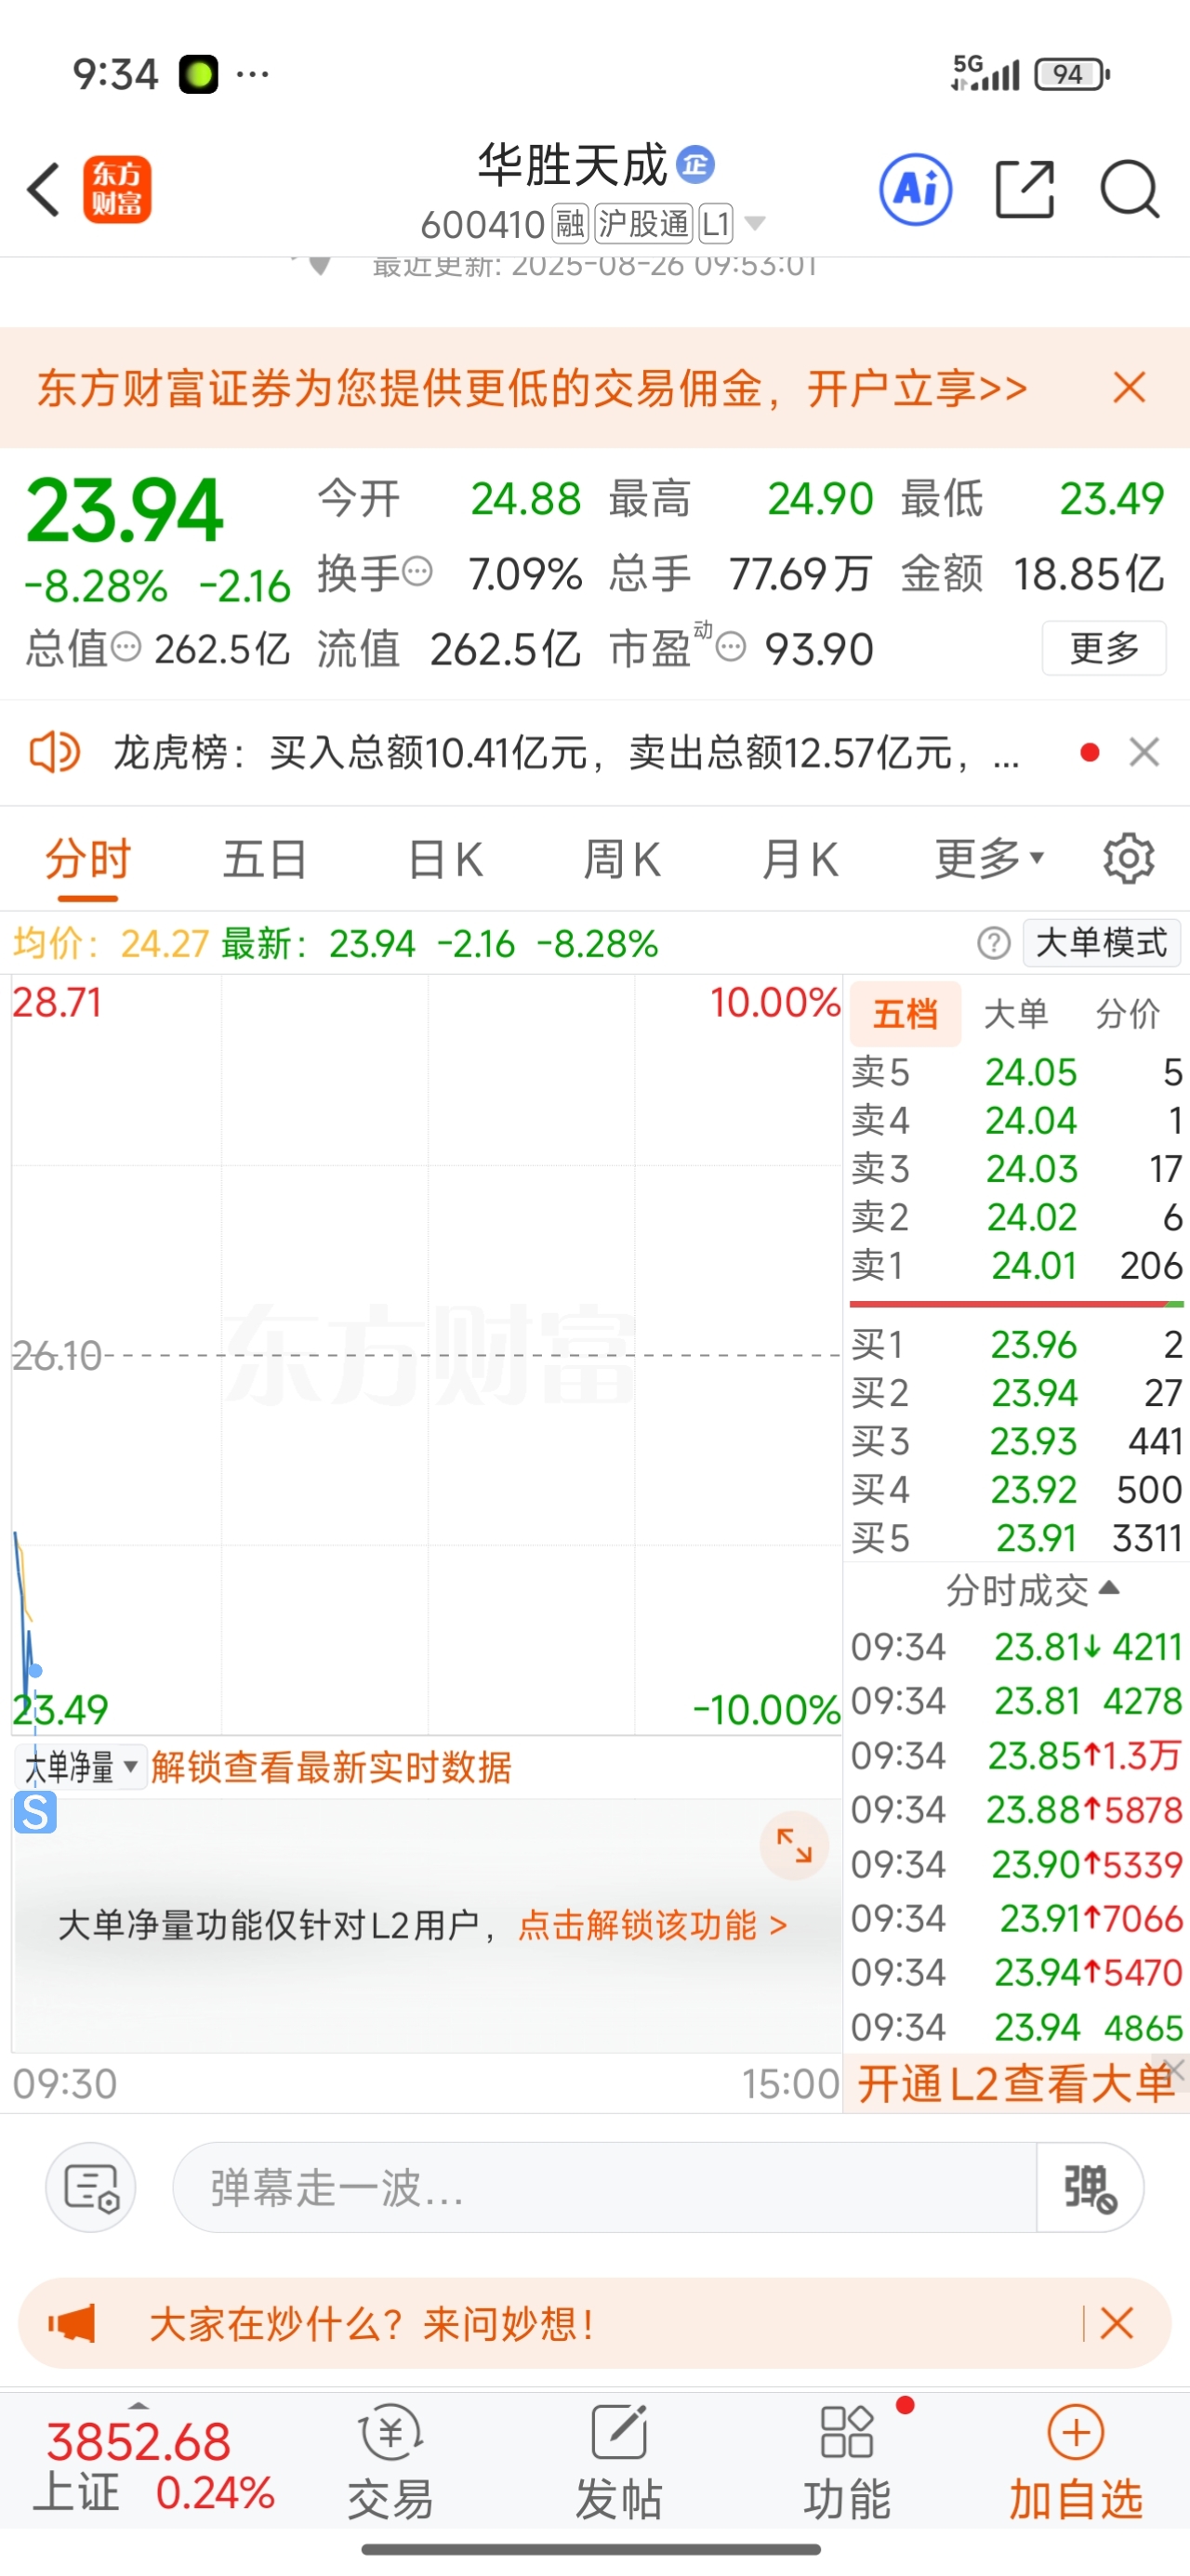Image resolution: width=1190 pixels, height=2576 pixels.
Task: Open the 开户立享 account promotion link
Action: click(x=917, y=388)
